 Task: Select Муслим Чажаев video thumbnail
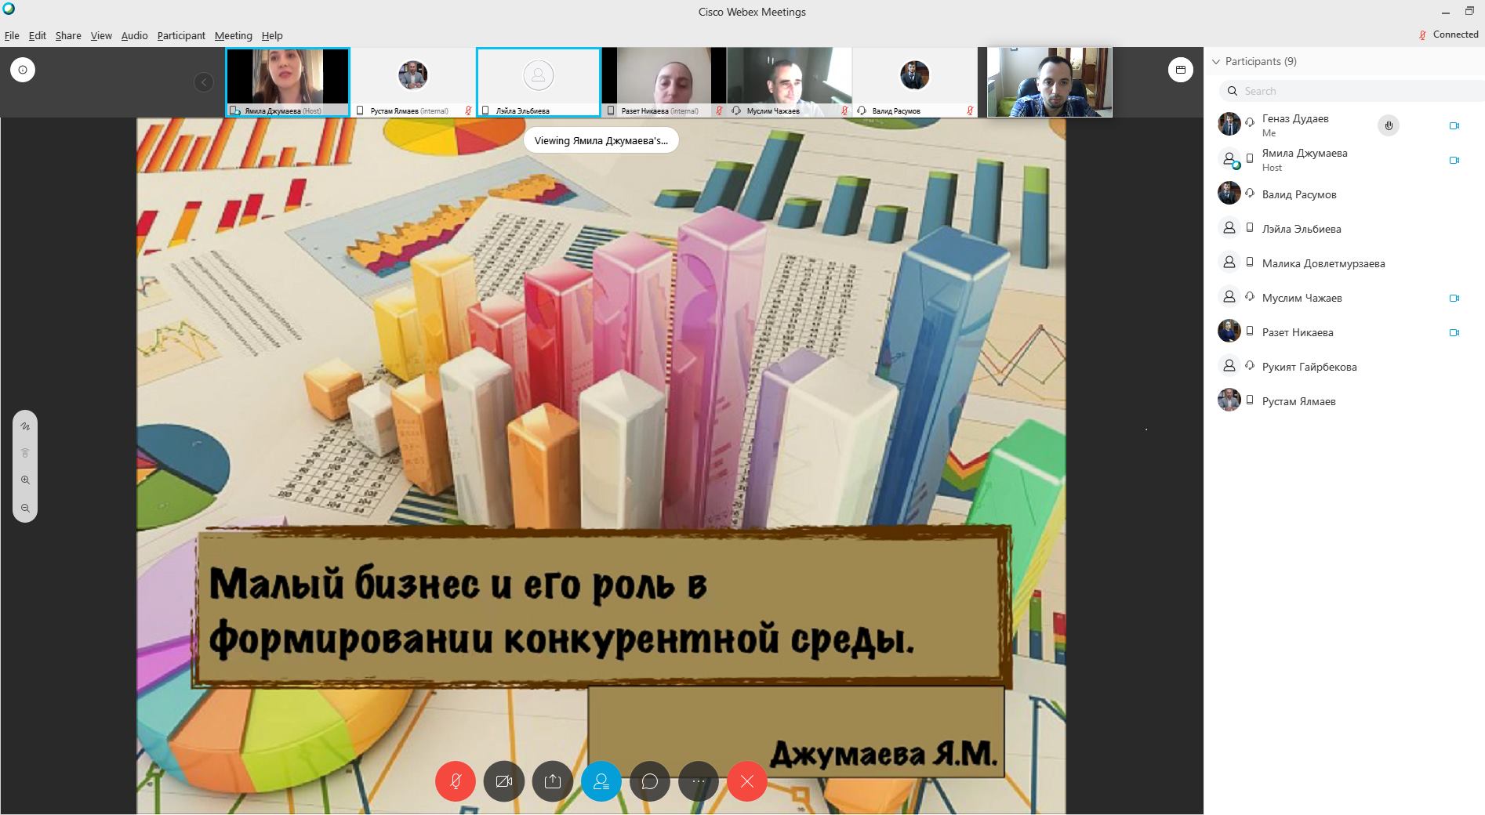(x=790, y=82)
